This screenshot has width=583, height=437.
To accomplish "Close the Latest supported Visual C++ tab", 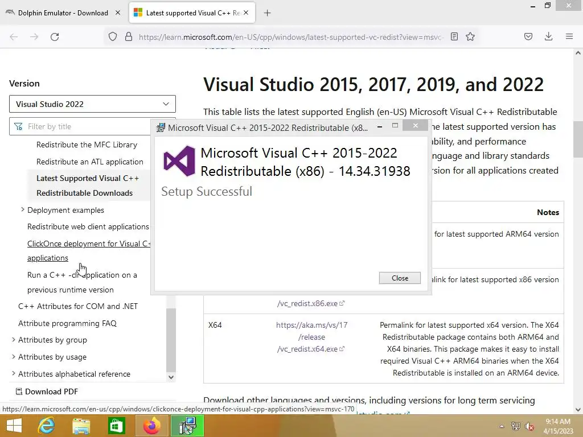I will click(x=246, y=13).
